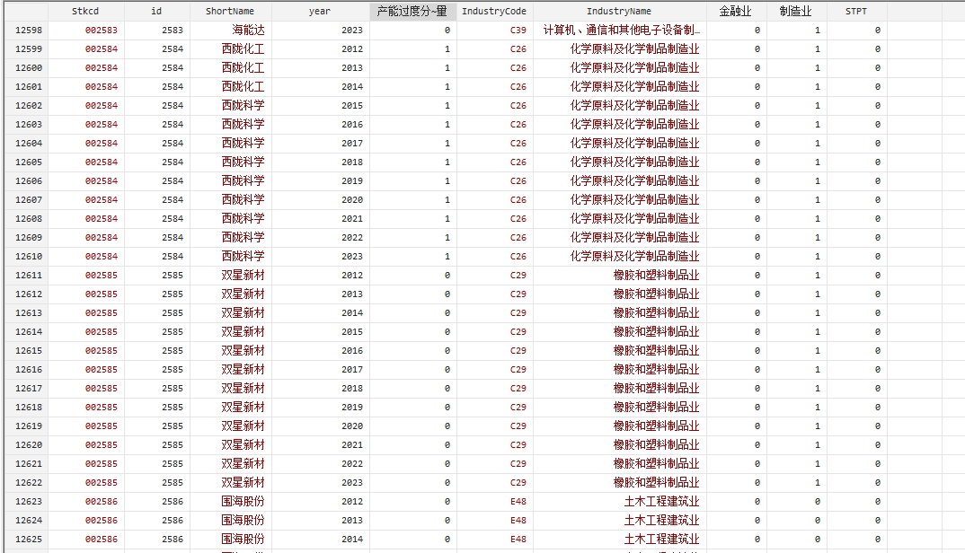965x553 pixels.
Task: Click 化学原料及化学制品制造业 in row 12607
Action: click(634, 200)
